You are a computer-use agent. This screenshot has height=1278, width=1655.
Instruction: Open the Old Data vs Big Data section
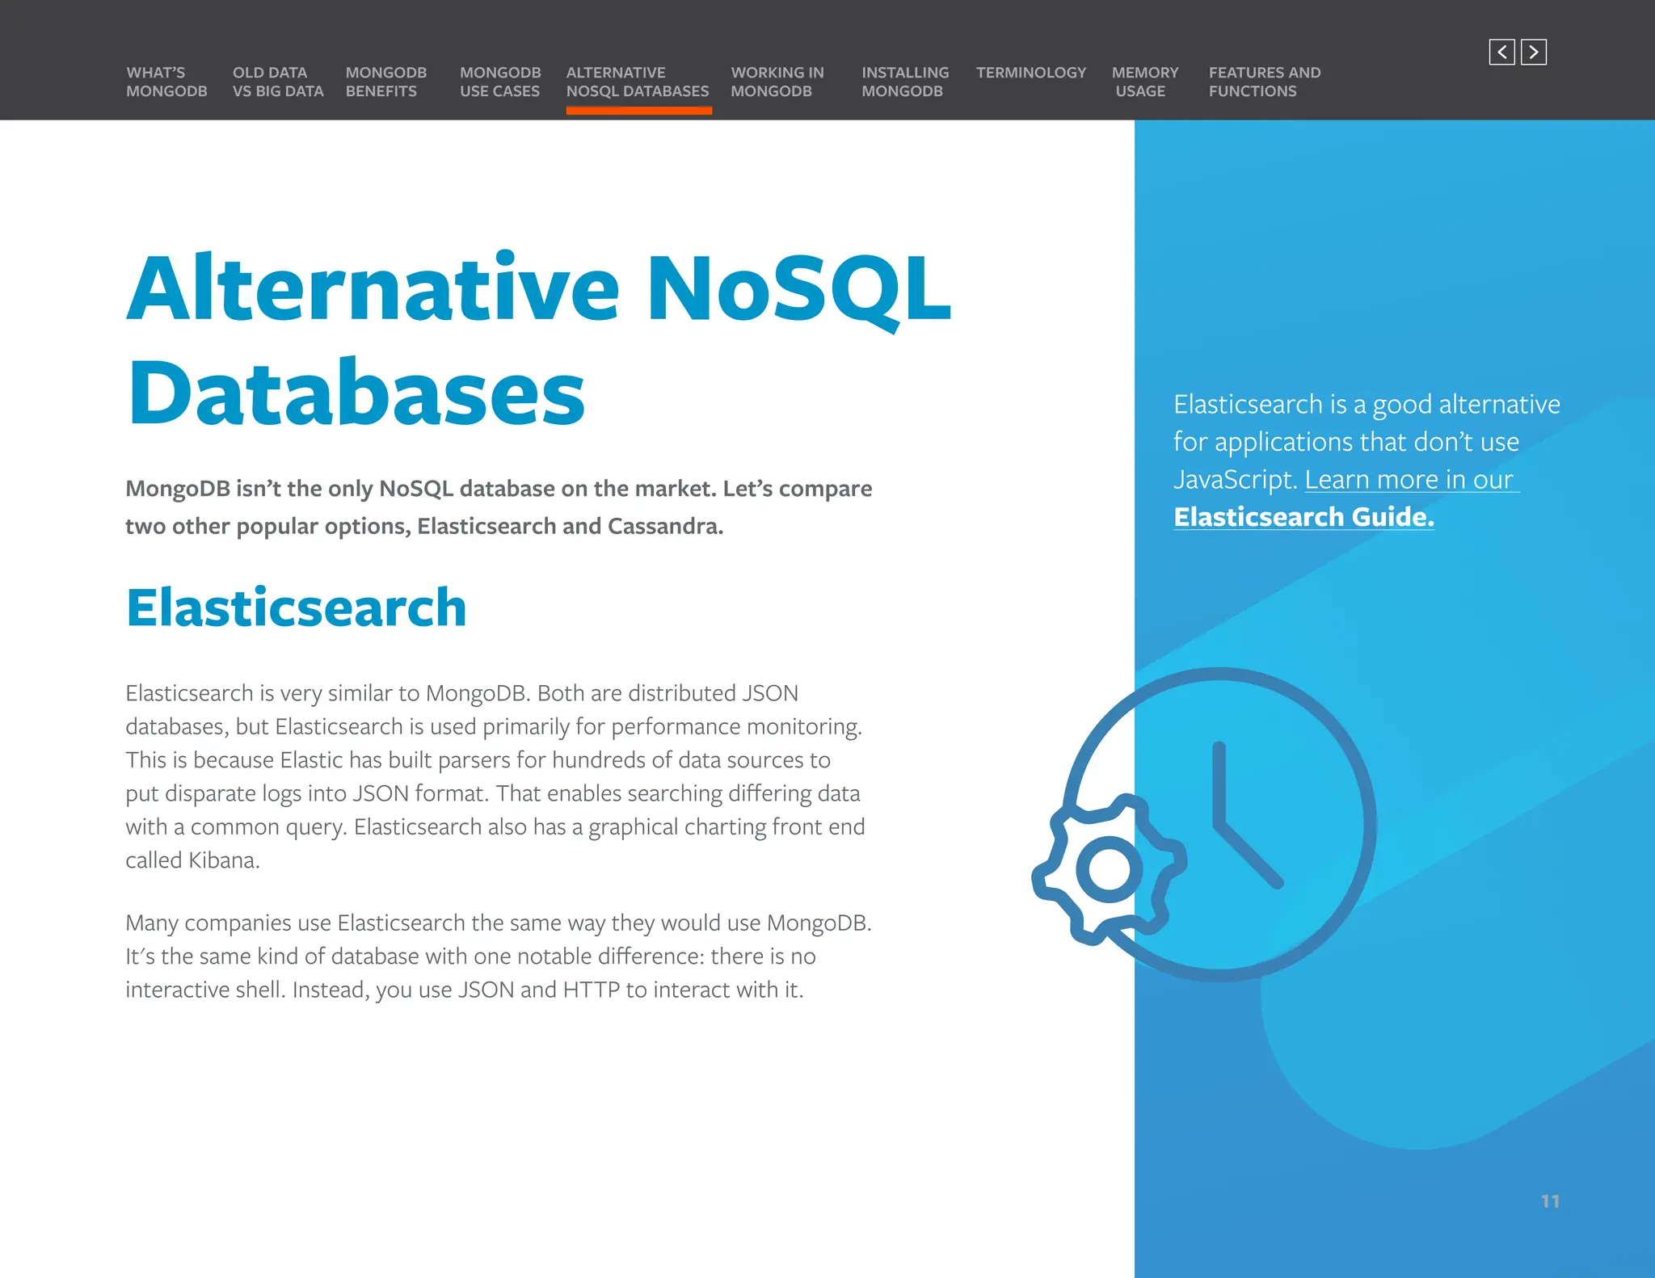tap(277, 82)
